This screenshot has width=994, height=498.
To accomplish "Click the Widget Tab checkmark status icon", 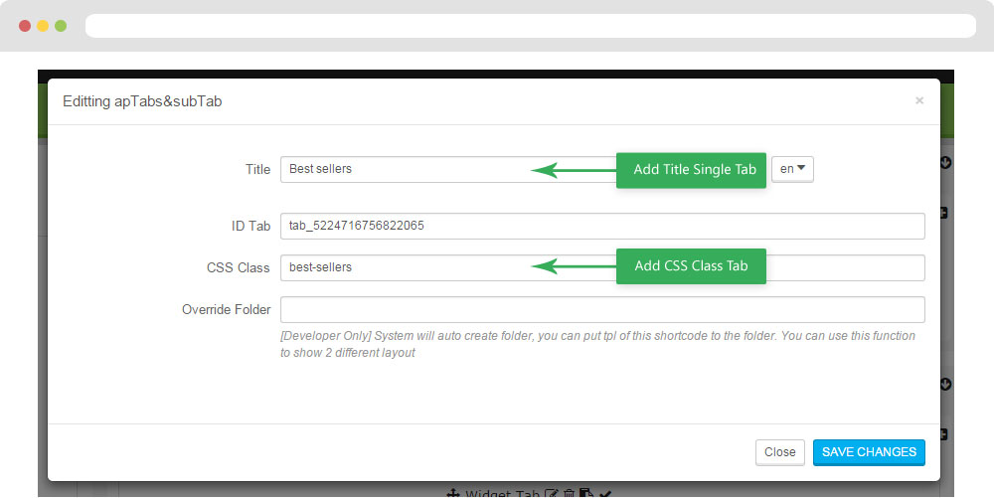I will (x=605, y=493).
